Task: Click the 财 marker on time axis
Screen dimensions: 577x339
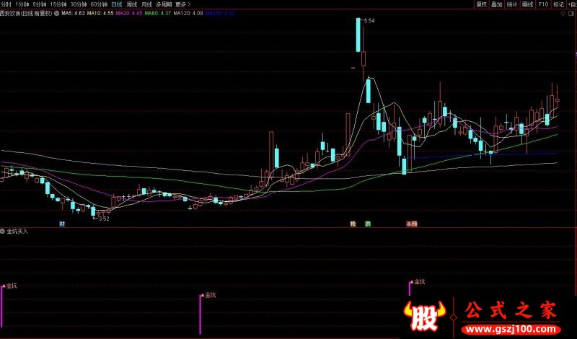Action: (x=62, y=224)
